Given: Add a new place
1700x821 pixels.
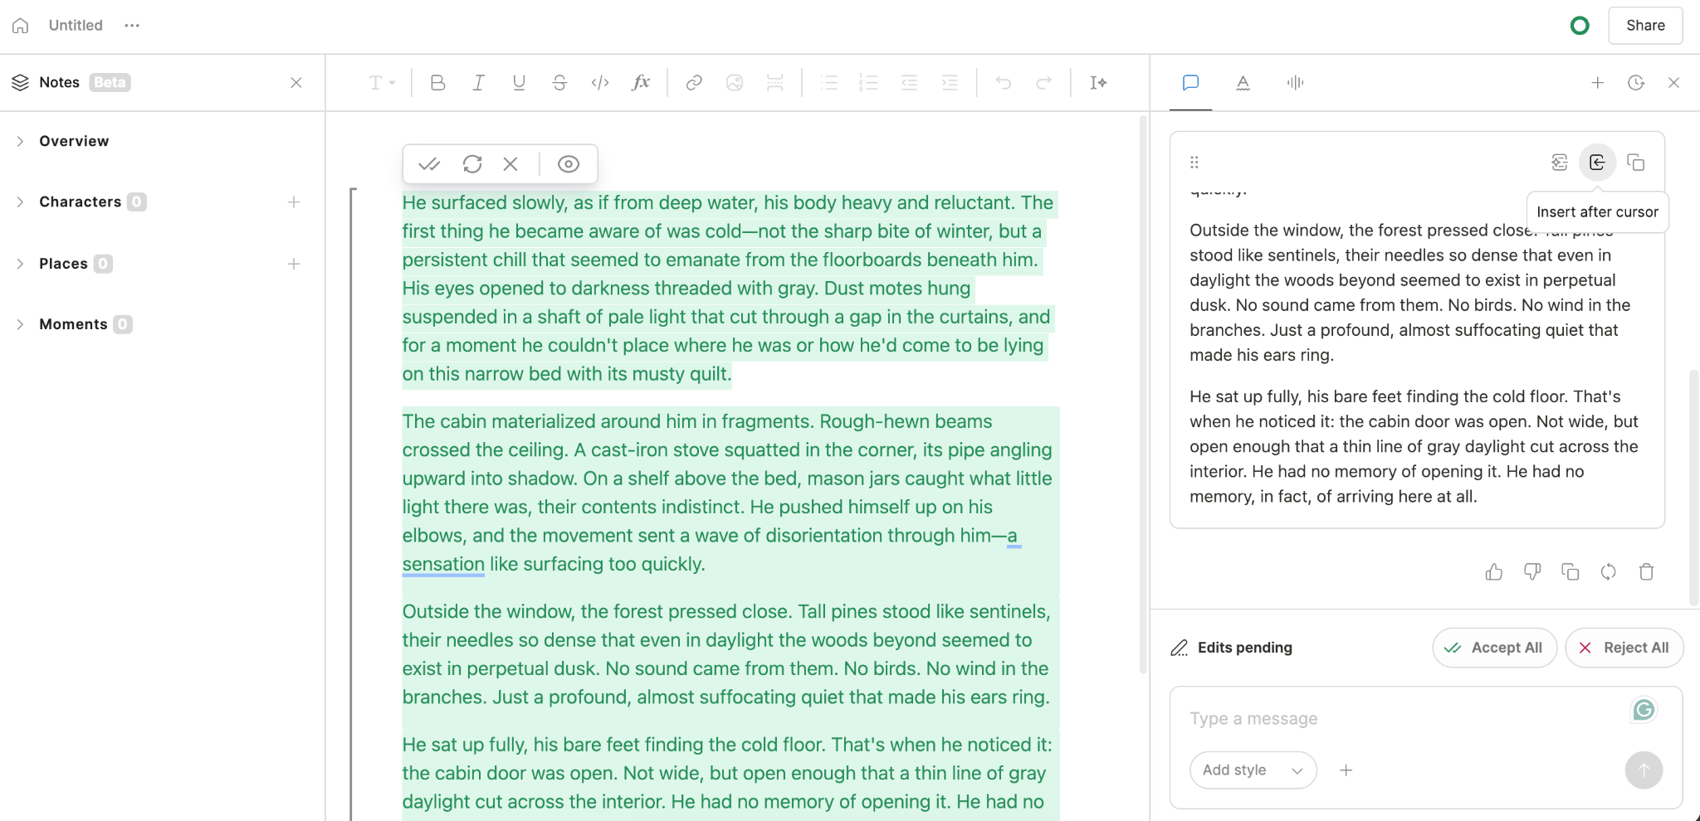Looking at the screenshot, I should [294, 264].
